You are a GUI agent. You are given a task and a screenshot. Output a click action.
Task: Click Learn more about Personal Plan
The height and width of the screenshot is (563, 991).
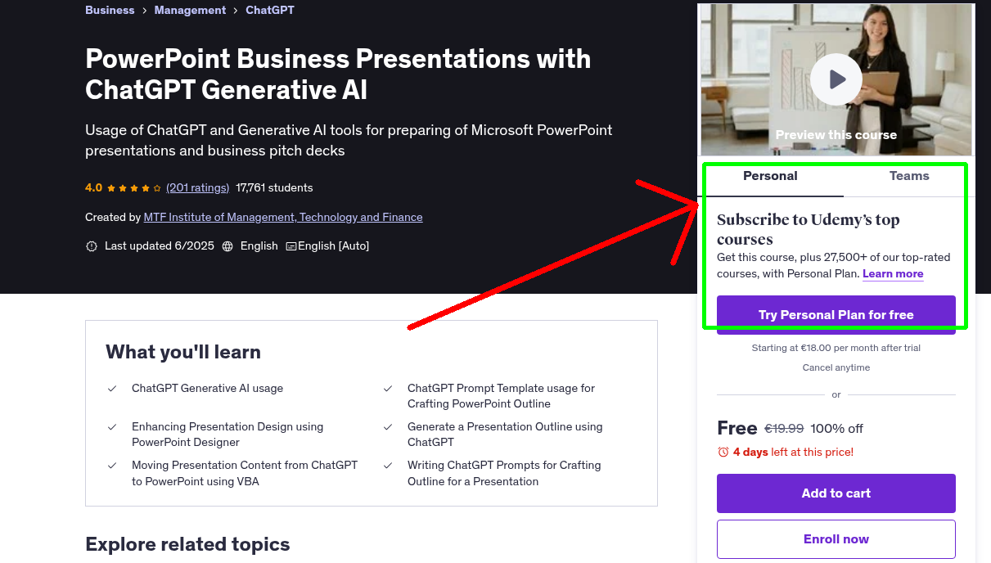point(893,273)
